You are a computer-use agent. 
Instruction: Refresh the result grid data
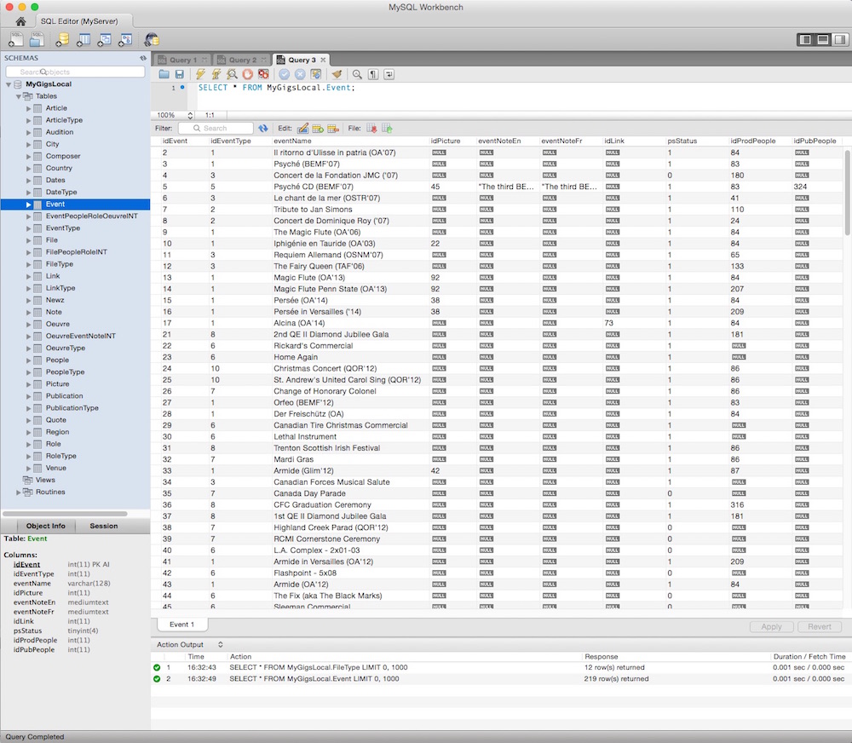point(263,129)
